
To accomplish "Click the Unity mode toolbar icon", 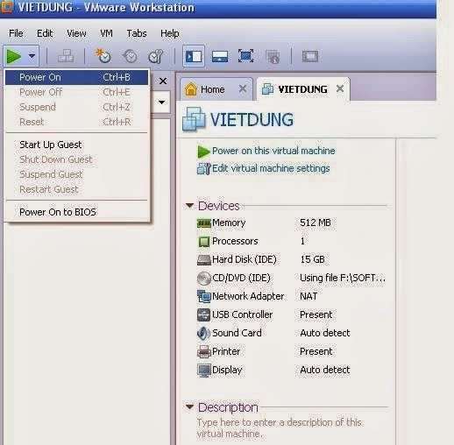I will [x=273, y=56].
